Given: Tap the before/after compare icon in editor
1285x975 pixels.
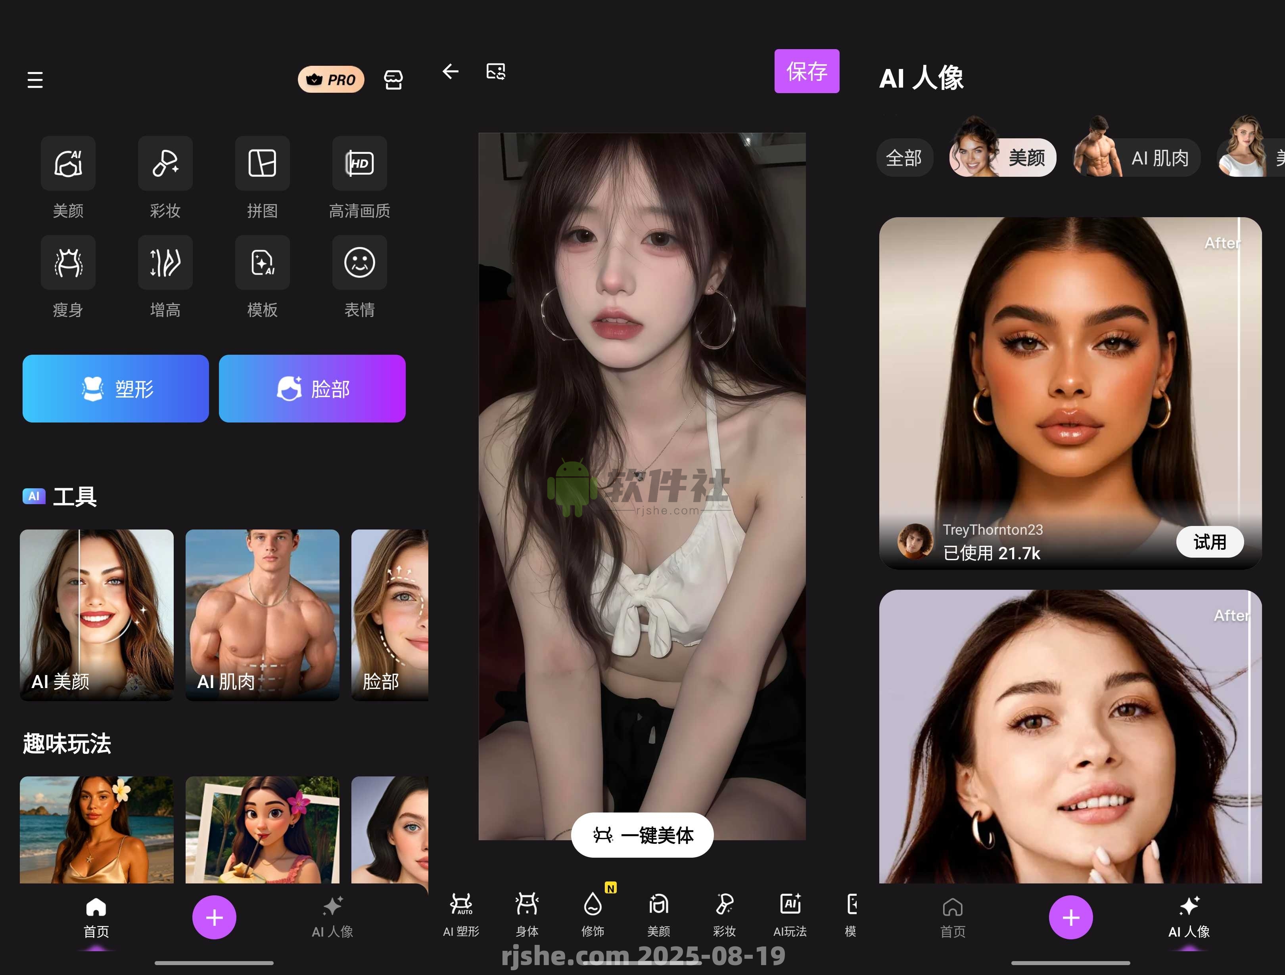Looking at the screenshot, I should pyautogui.click(x=495, y=71).
